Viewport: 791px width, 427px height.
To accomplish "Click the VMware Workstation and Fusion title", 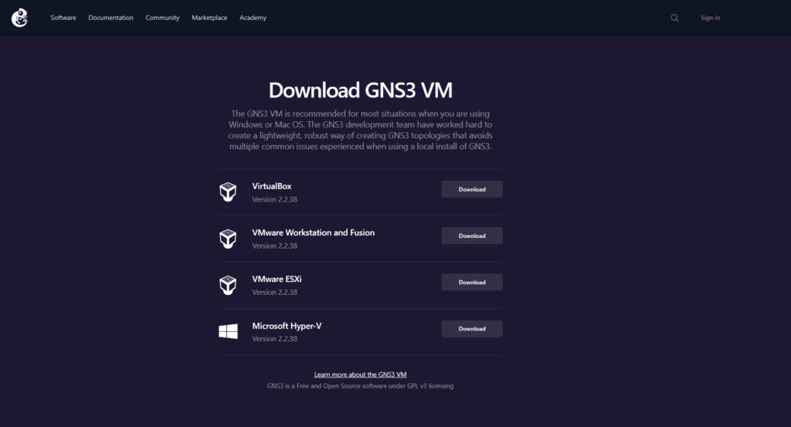I will 314,232.
